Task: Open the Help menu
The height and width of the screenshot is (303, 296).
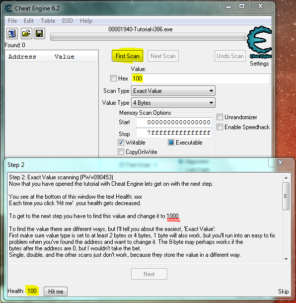Action: tap(86, 21)
